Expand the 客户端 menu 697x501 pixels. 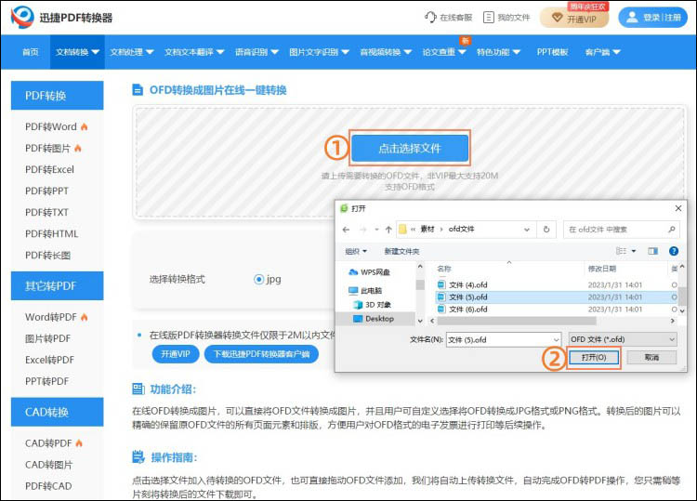(602, 52)
